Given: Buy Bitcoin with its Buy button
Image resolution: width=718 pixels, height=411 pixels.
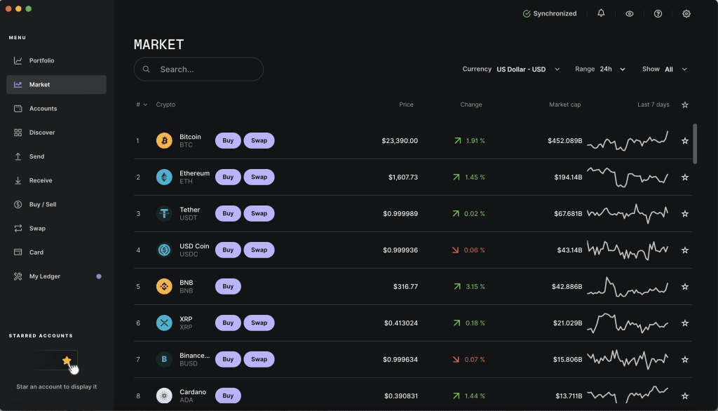Looking at the screenshot, I should 228,140.
